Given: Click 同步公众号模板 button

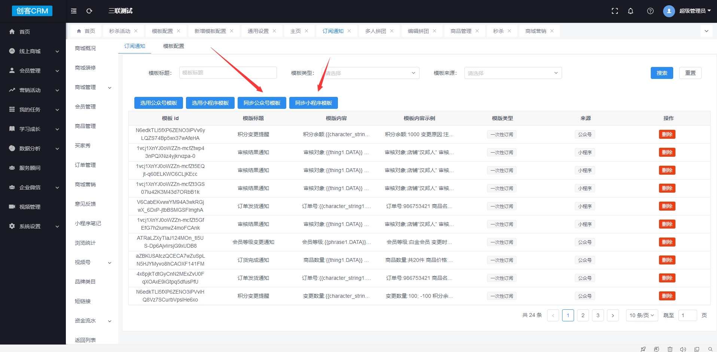Looking at the screenshot, I should pyautogui.click(x=262, y=103).
